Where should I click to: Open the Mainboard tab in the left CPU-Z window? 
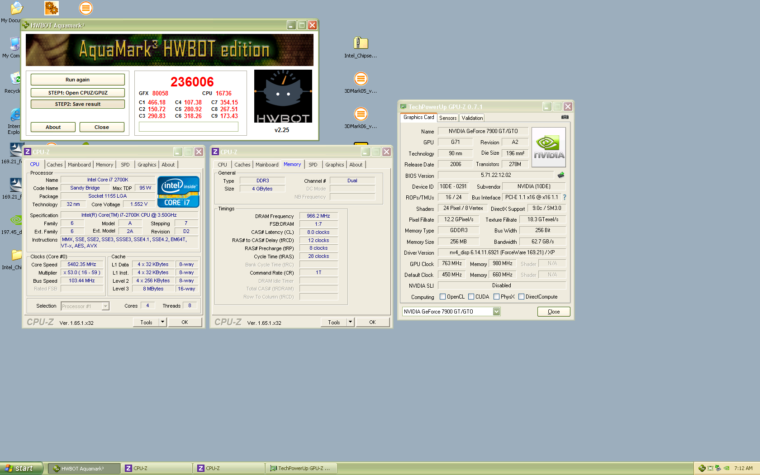click(x=79, y=165)
